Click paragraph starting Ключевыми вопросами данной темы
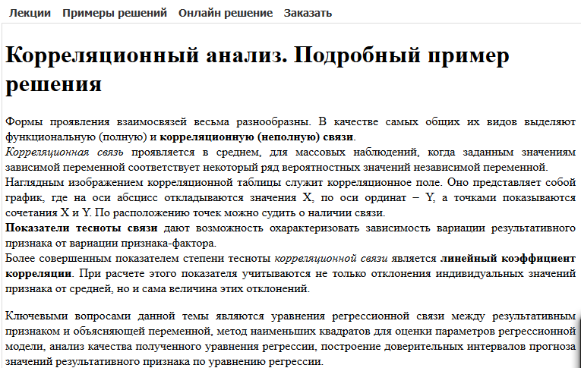Image resolution: width=581 pixels, height=368 pixels. [290, 338]
